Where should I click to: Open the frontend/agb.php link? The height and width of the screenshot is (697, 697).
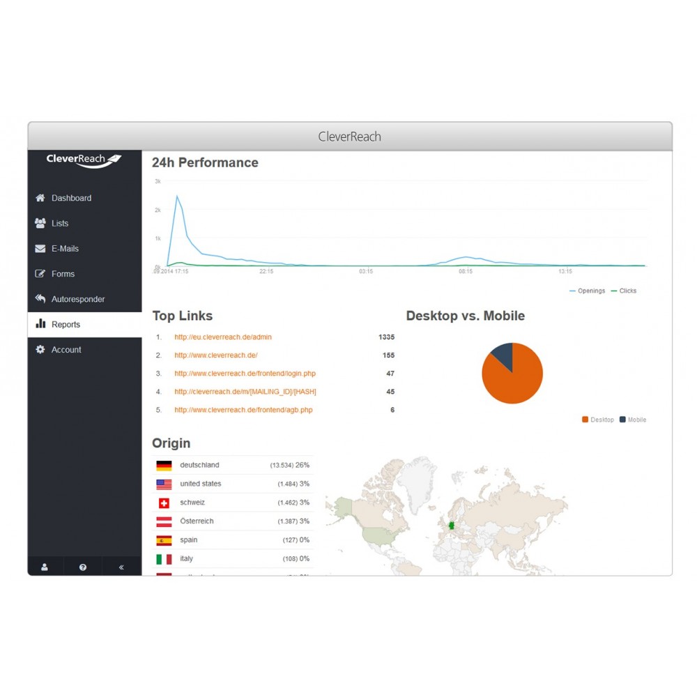243,410
